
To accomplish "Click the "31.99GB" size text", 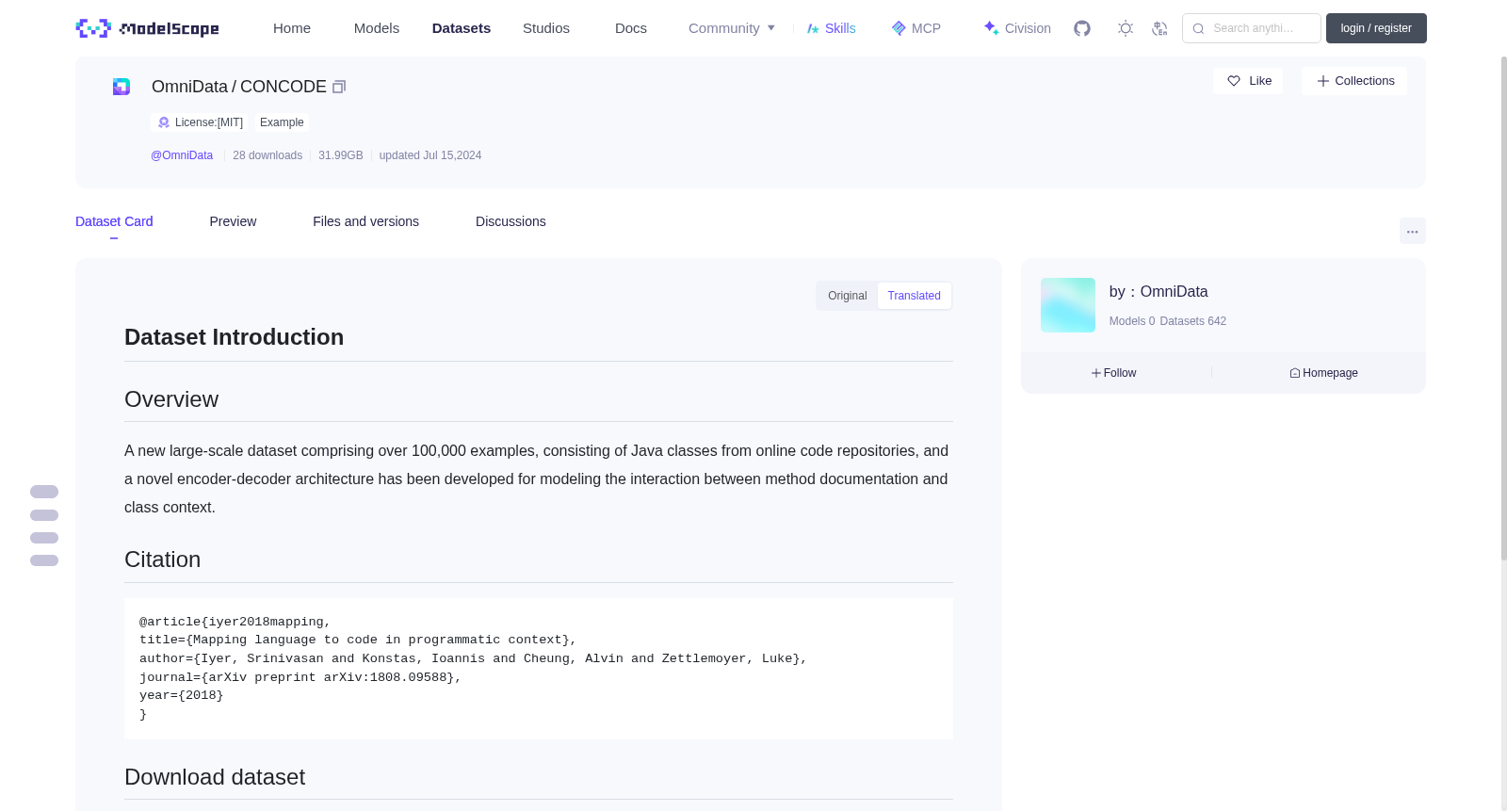I will [341, 155].
